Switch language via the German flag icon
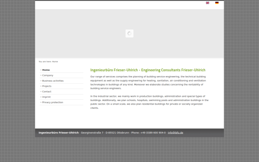Viewport: 259px width, 162px height. click(217, 3)
